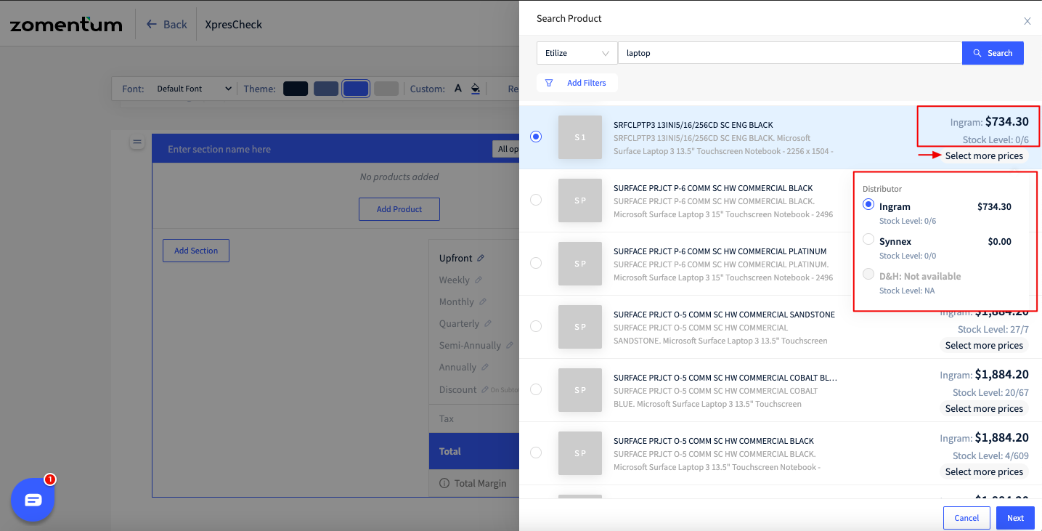The image size is (1042, 531).
Task: Select SURFACE PRJCT P-6 COMMERCIAL BLACK radio button
Action: pyautogui.click(x=536, y=200)
